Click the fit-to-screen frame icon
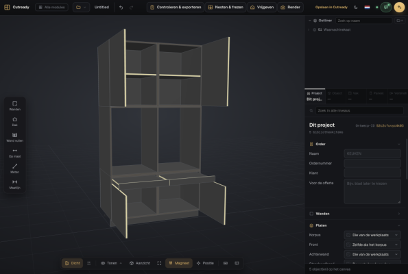Viewport: 408px width, 274px height. 159,263
